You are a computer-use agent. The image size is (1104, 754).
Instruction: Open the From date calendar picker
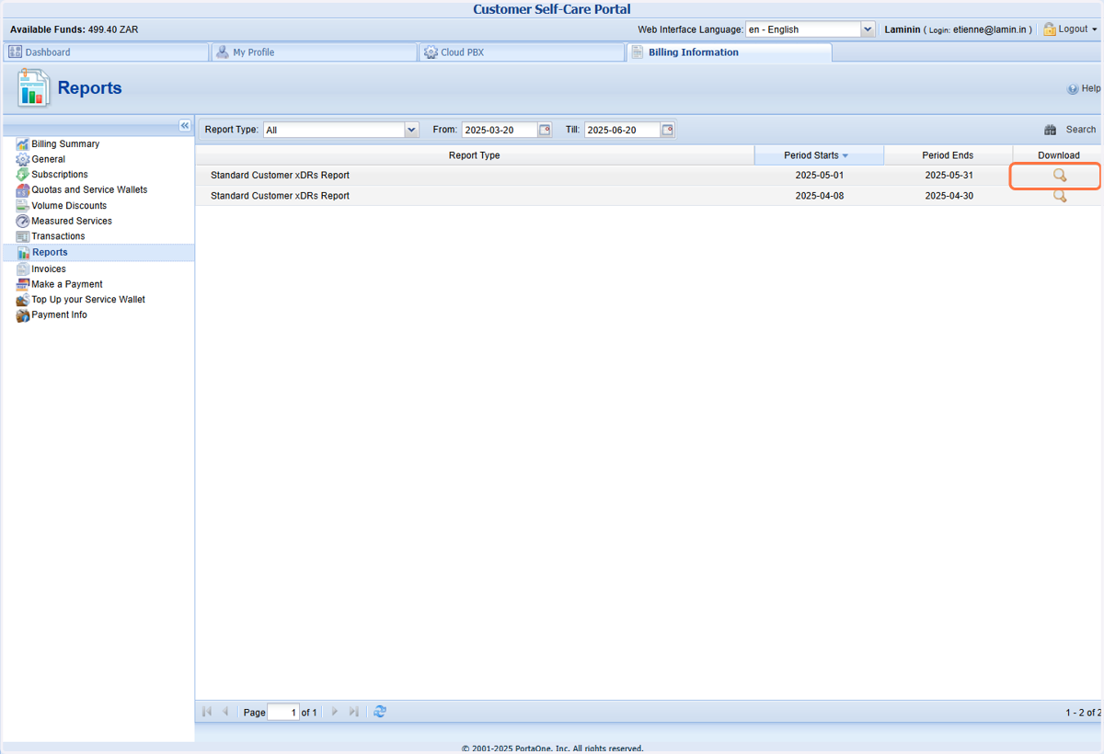click(545, 130)
